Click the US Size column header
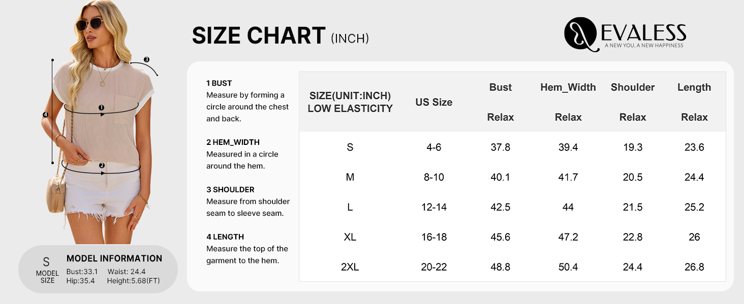This screenshot has width=744, height=304. click(x=434, y=102)
